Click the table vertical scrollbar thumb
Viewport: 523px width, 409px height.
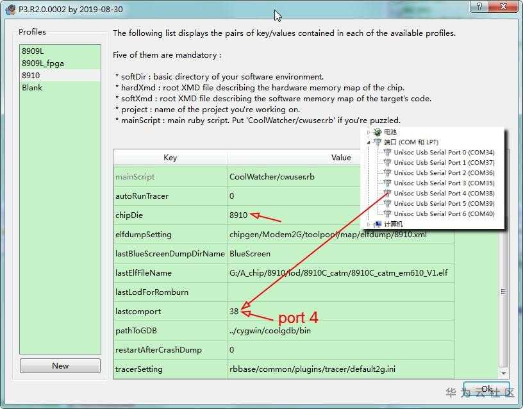coord(504,292)
